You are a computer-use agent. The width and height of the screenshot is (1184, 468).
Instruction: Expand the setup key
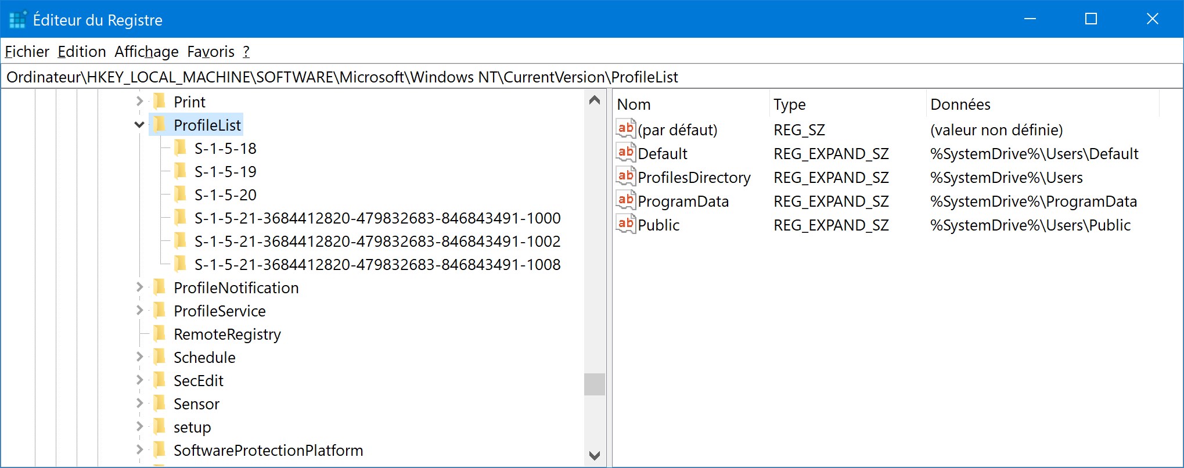pos(139,426)
